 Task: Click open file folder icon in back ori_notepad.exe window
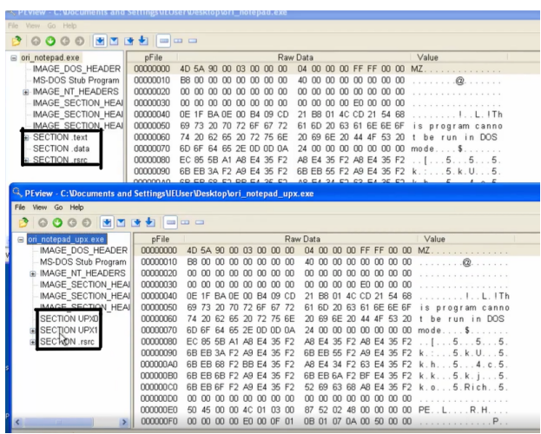coord(16,41)
